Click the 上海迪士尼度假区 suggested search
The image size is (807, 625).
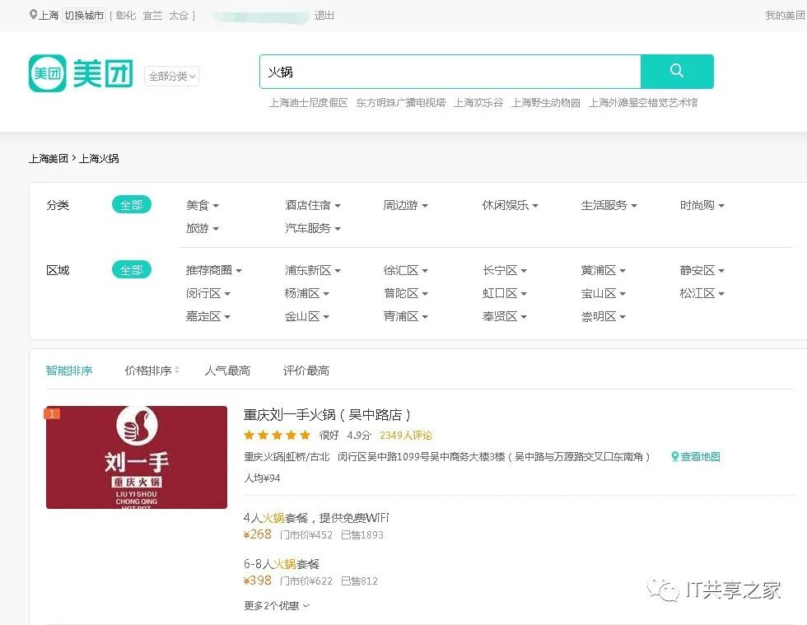pos(309,104)
